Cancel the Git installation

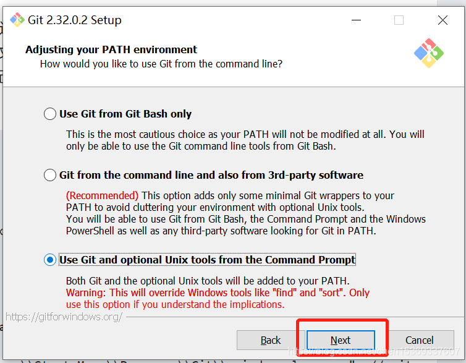419,340
